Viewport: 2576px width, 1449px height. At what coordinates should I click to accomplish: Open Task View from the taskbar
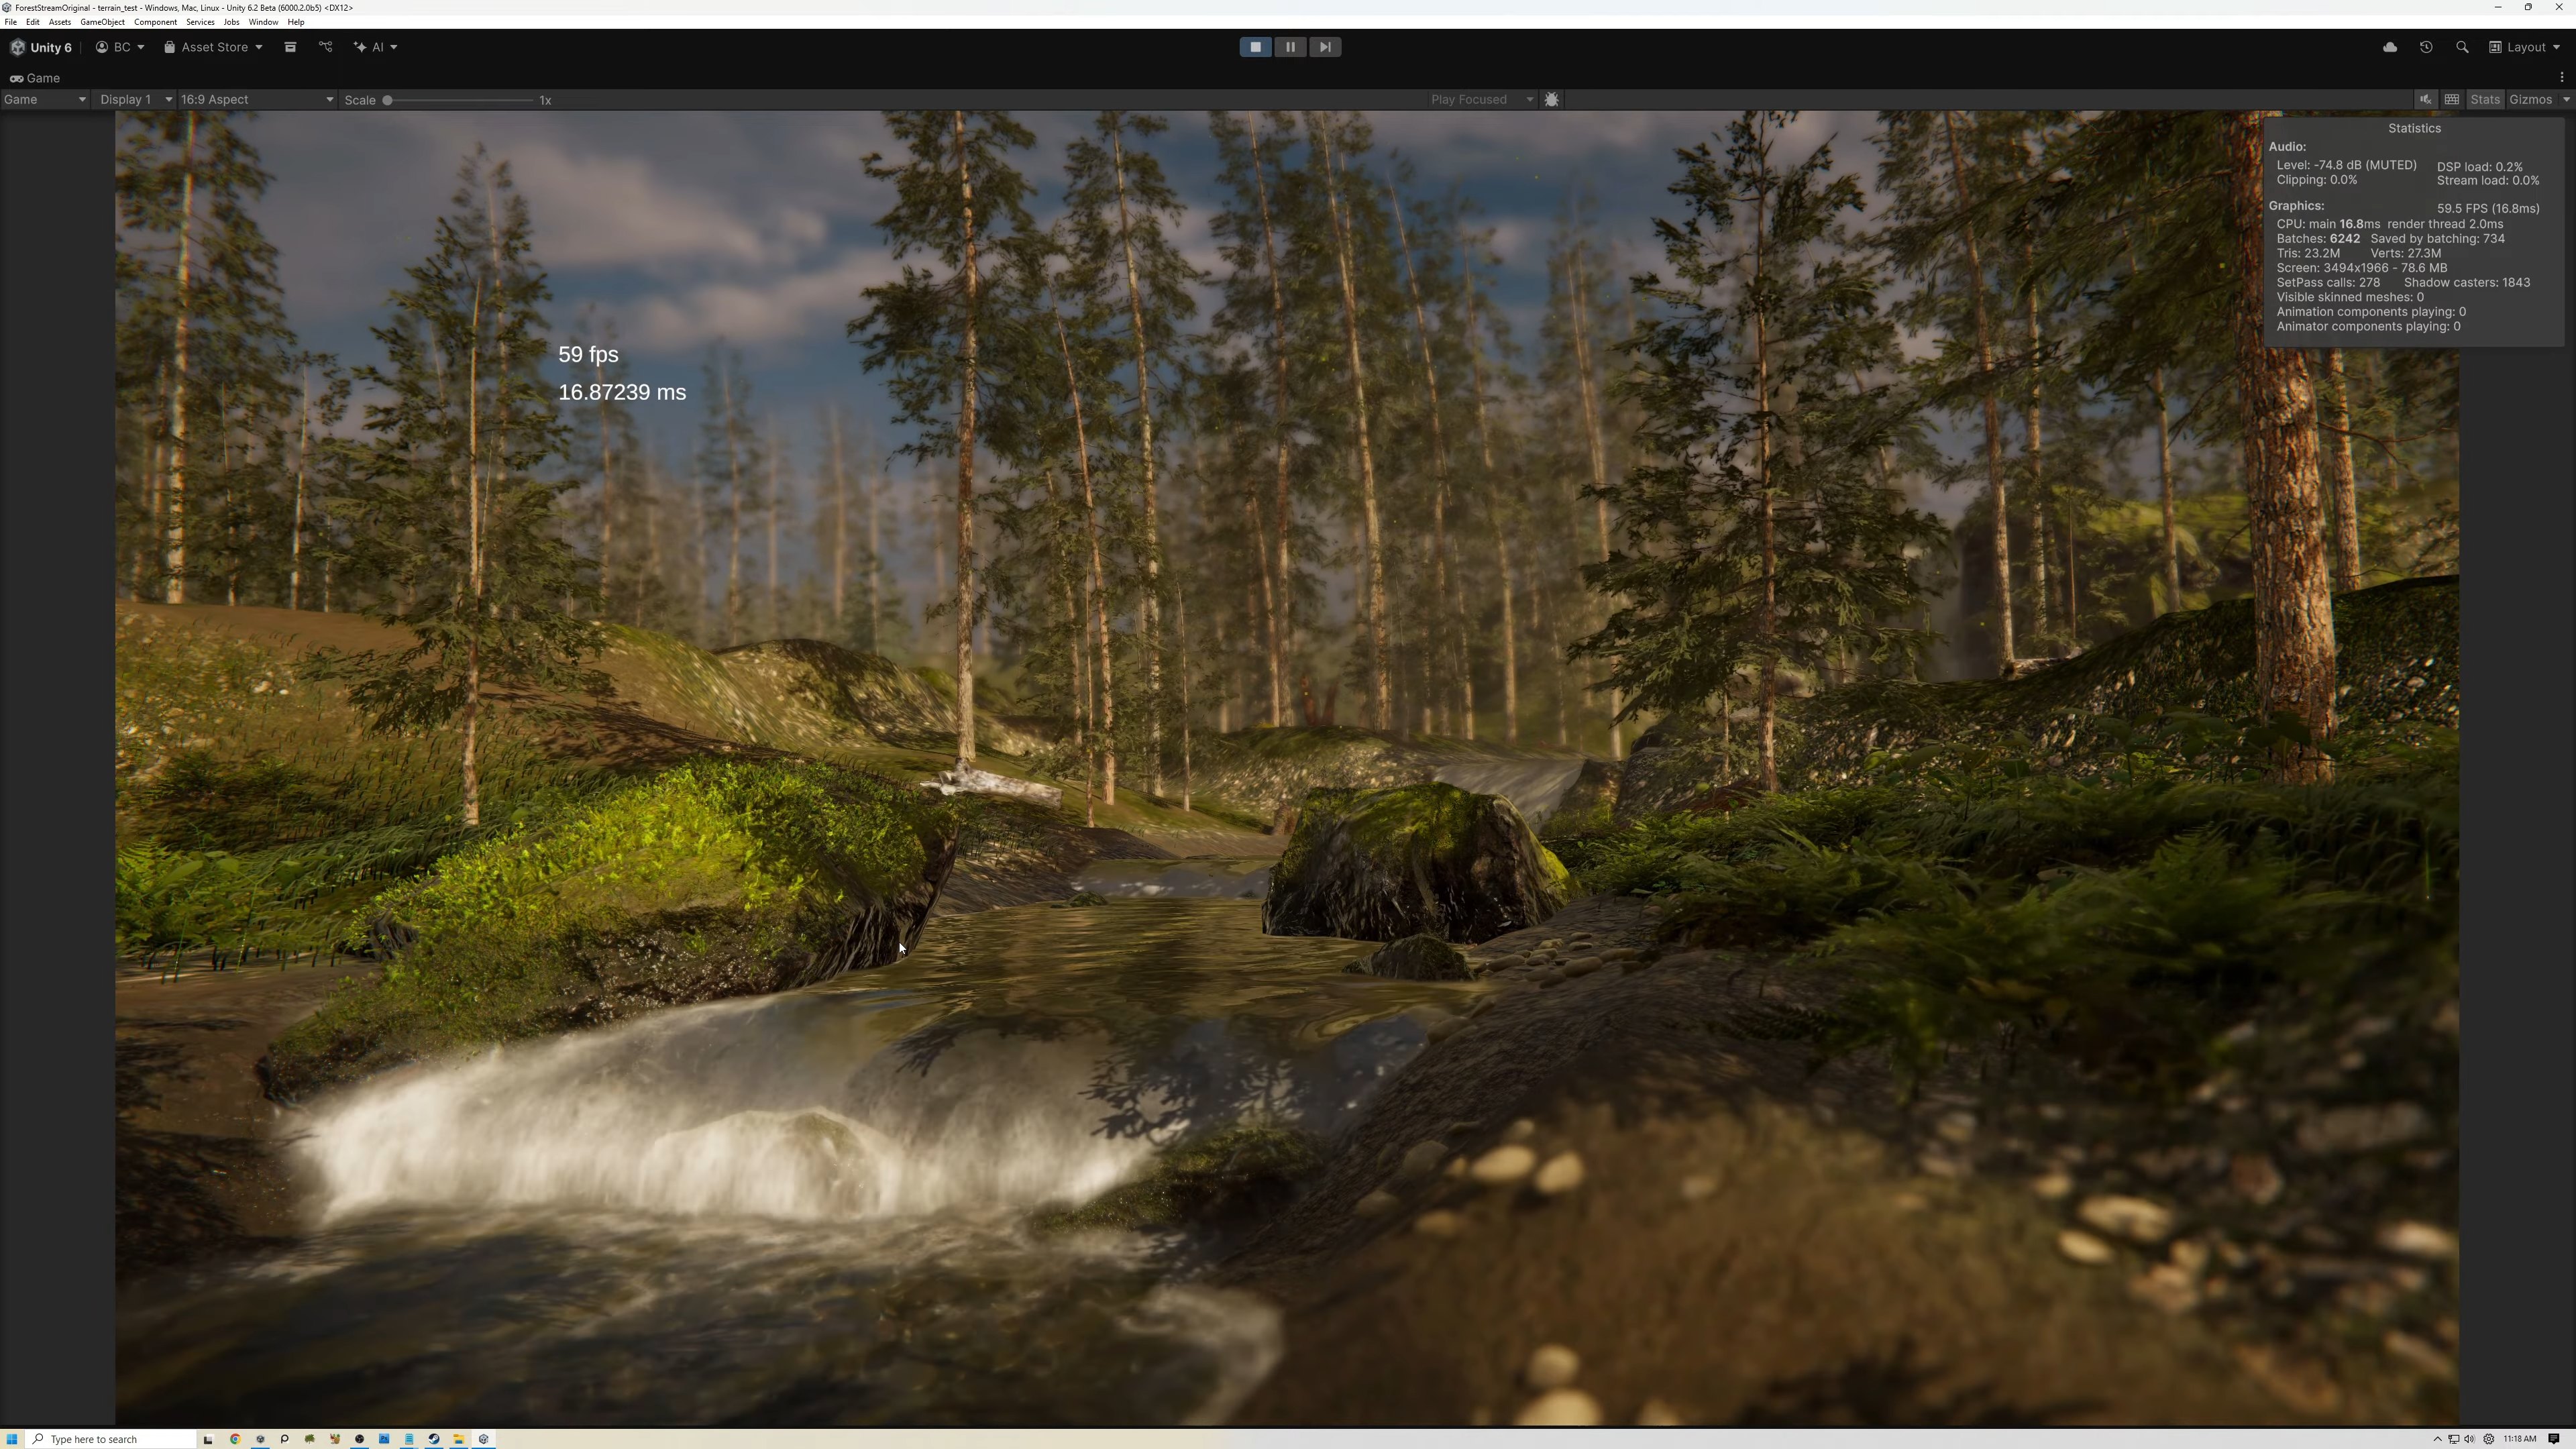click(208, 1439)
